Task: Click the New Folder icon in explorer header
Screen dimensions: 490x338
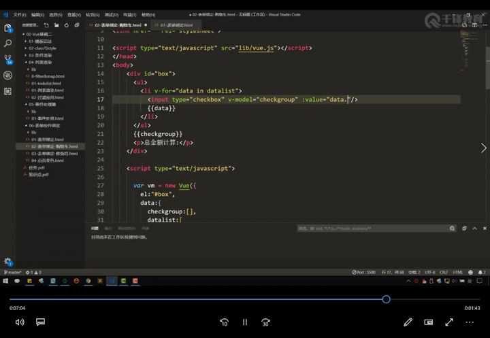Action: click(56, 25)
